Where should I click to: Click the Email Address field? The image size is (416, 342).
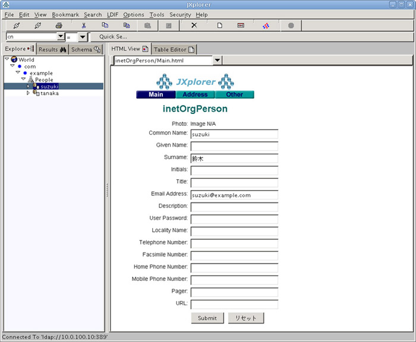click(234, 195)
